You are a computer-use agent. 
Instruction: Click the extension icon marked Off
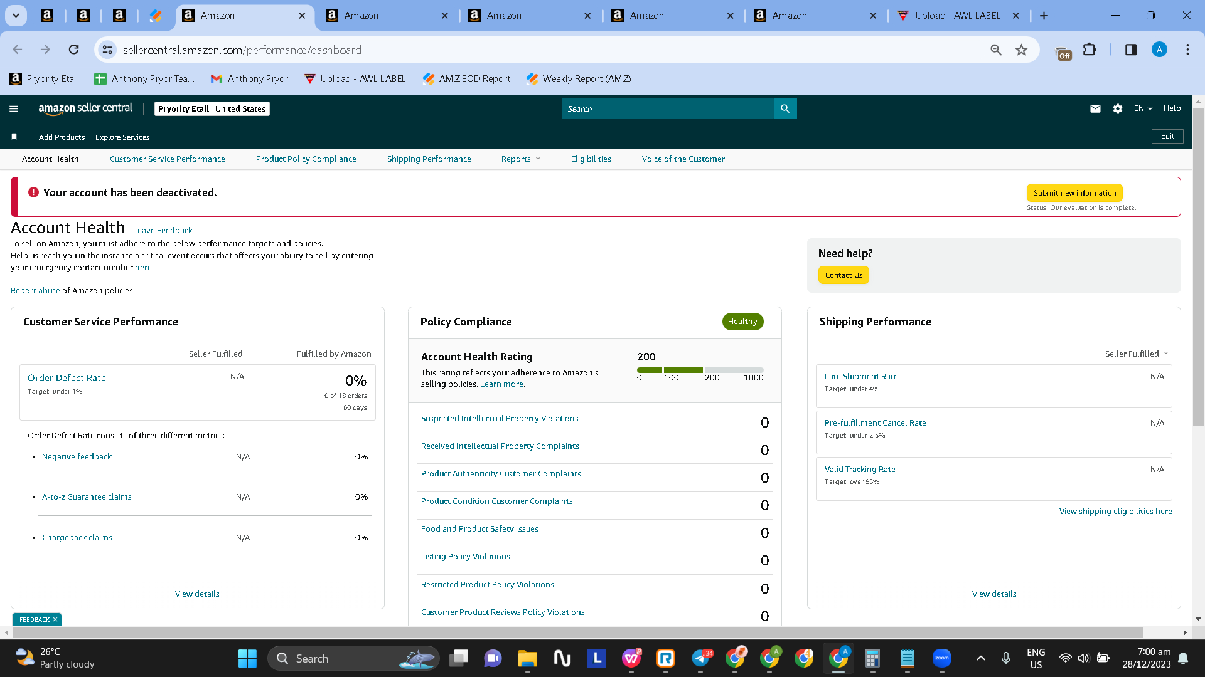(x=1064, y=54)
